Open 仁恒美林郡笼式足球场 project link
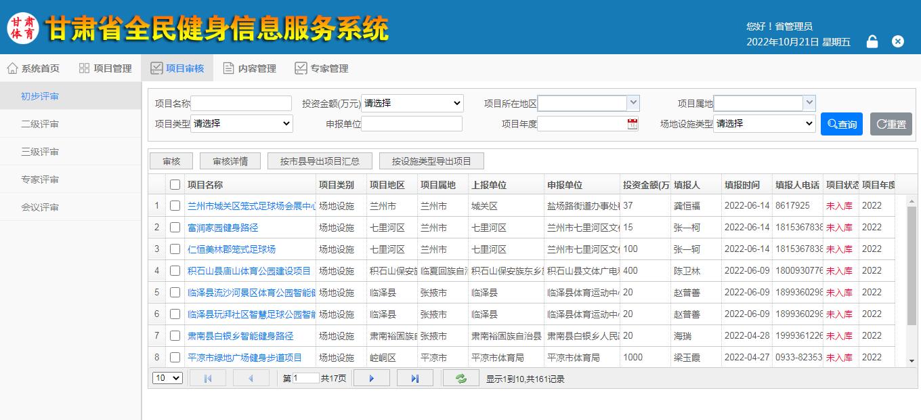The width and height of the screenshot is (921, 420). [232, 249]
